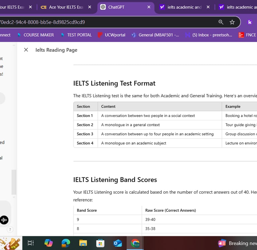This screenshot has height=250, width=257.
Task: Click the IELTS Listening Test Format heading
Action: 114,83
